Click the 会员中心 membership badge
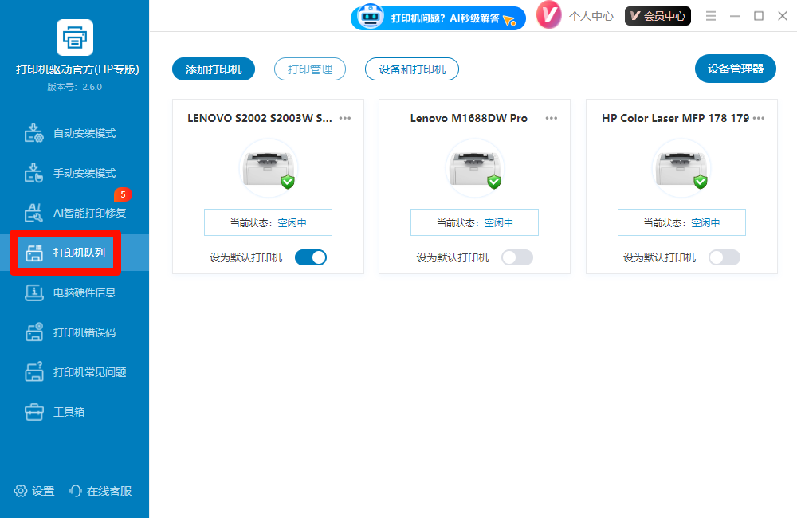This screenshot has height=518, width=797. [658, 16]
